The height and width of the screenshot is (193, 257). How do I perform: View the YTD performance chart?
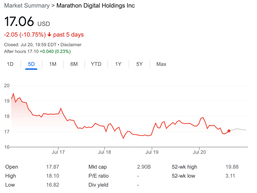[96, 64]
